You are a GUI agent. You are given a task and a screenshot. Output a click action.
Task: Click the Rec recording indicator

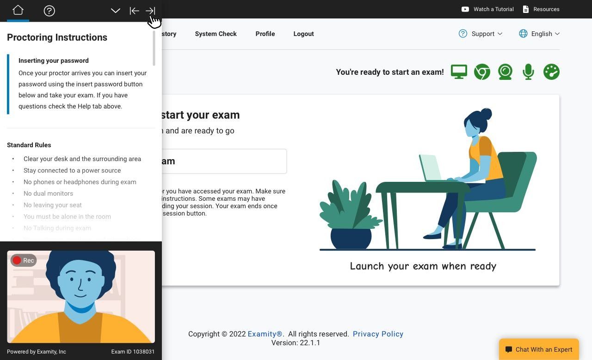(24, 260)
